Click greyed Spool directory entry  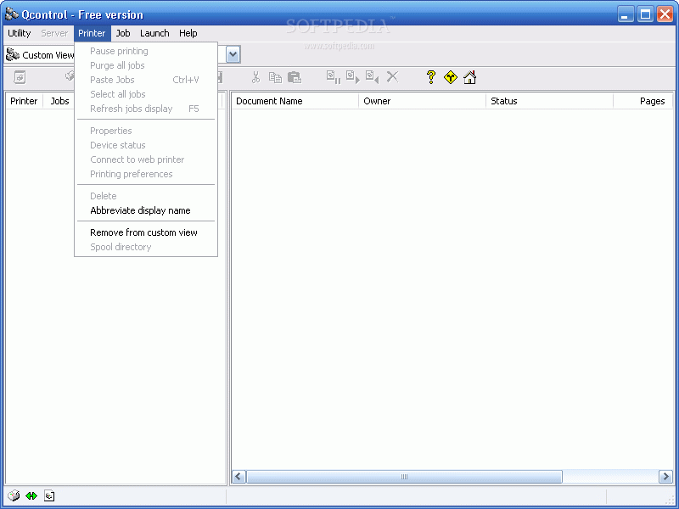point(146,247)
